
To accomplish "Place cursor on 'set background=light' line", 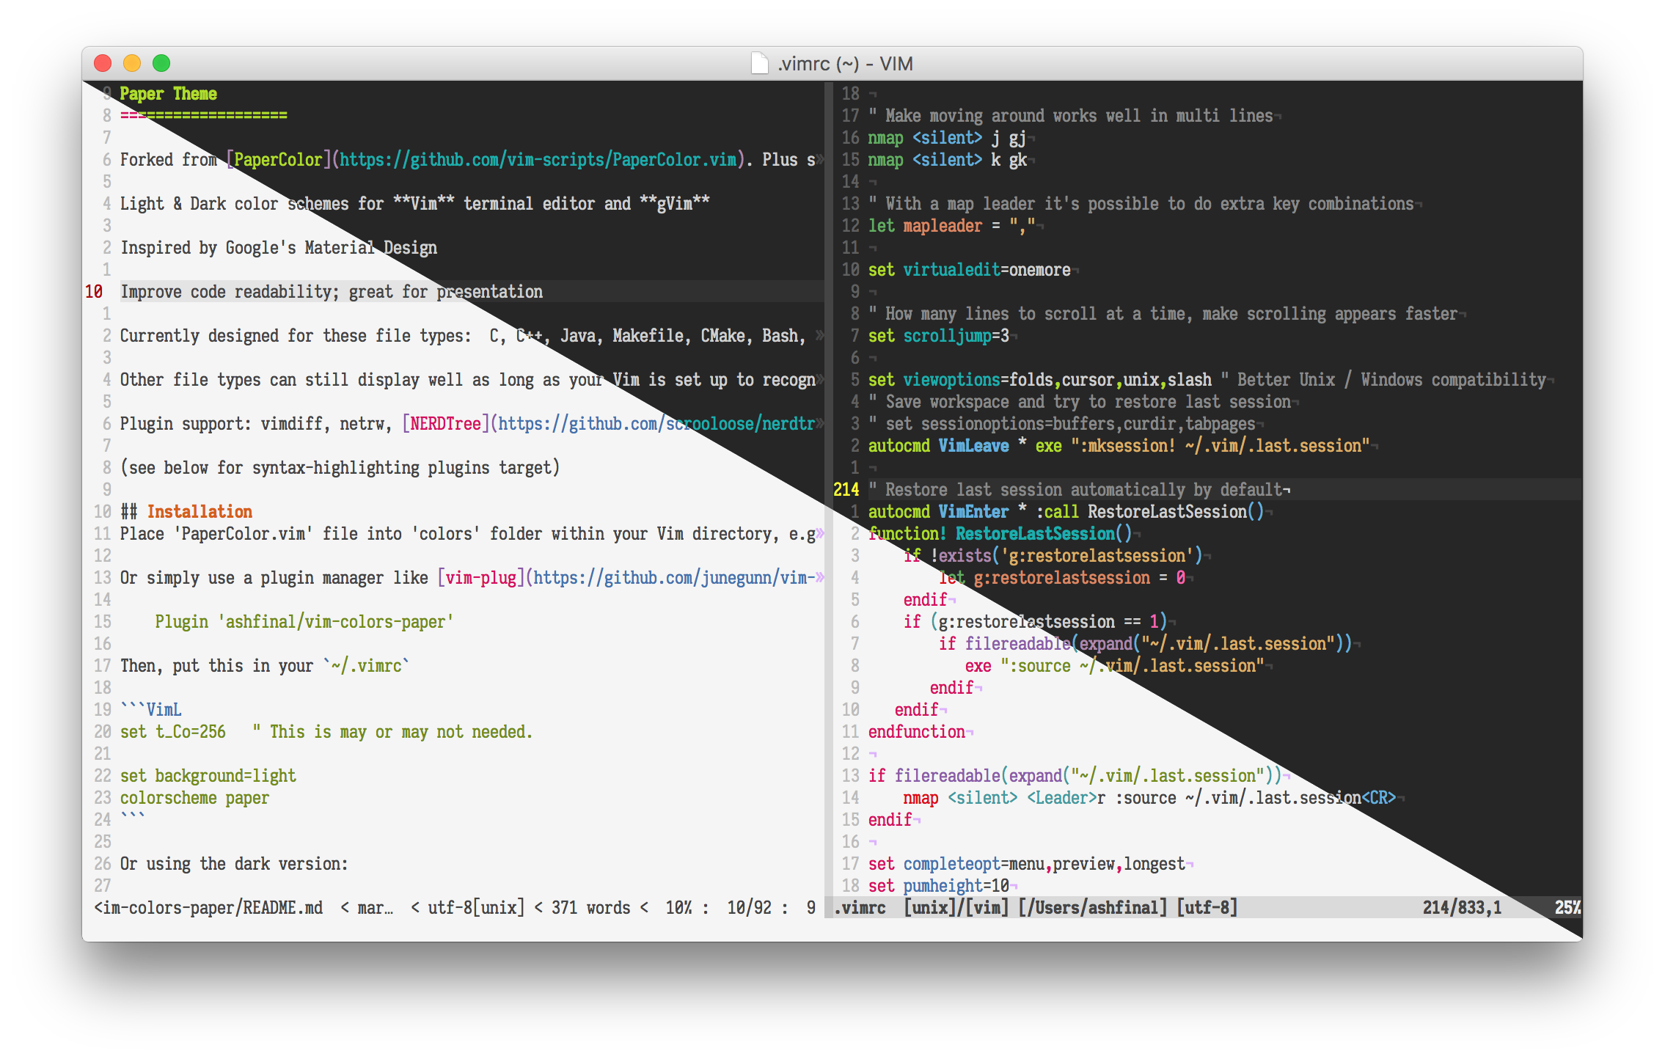I will pos(208,776).
